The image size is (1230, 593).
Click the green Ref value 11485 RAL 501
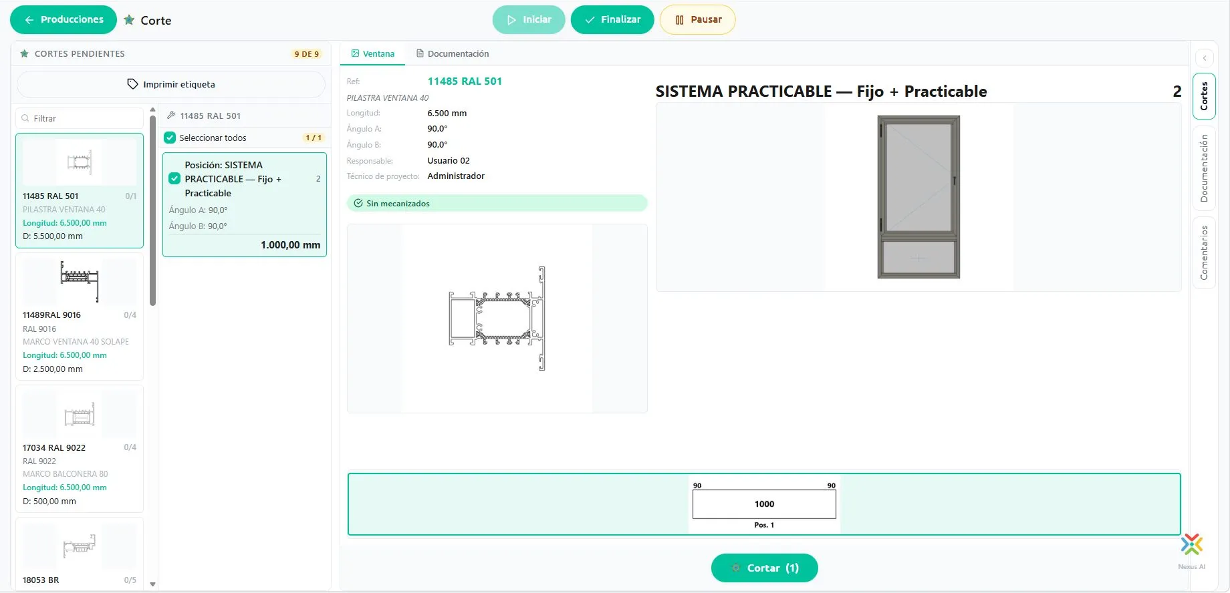465,81
